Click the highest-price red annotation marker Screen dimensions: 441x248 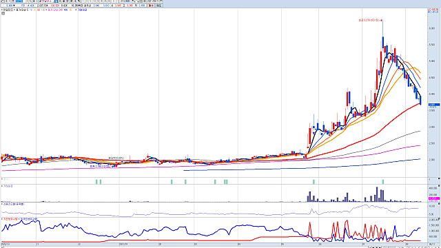tap(370, 20)
